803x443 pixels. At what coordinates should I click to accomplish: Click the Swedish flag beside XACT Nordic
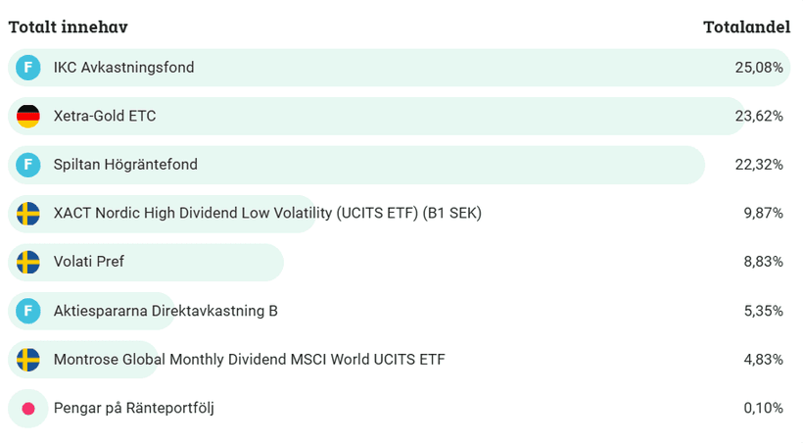[28, 213]
